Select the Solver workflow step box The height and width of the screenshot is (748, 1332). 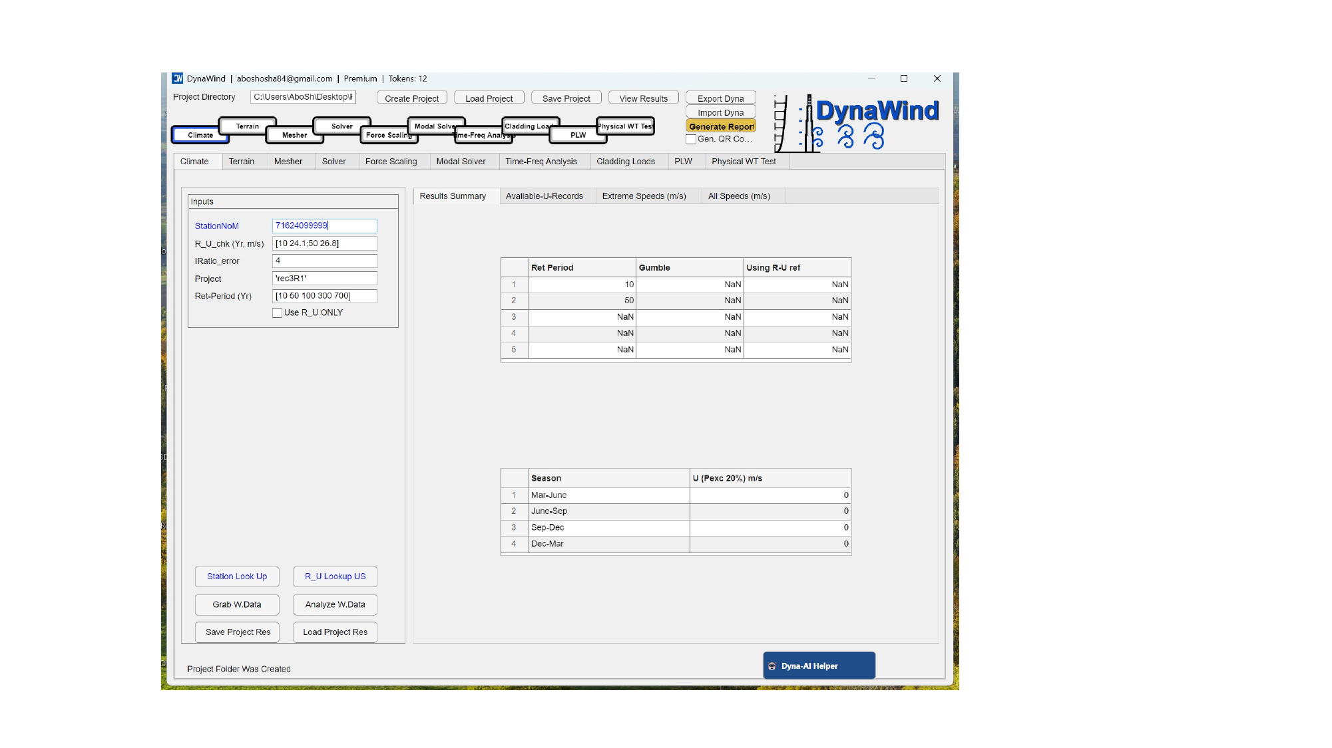[x=341, y=126]
